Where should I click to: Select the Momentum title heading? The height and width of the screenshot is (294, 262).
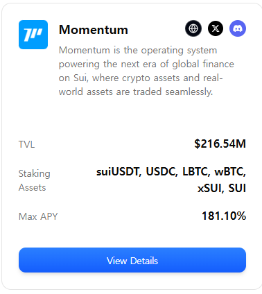pyautogui.click(x=94, y=30)
